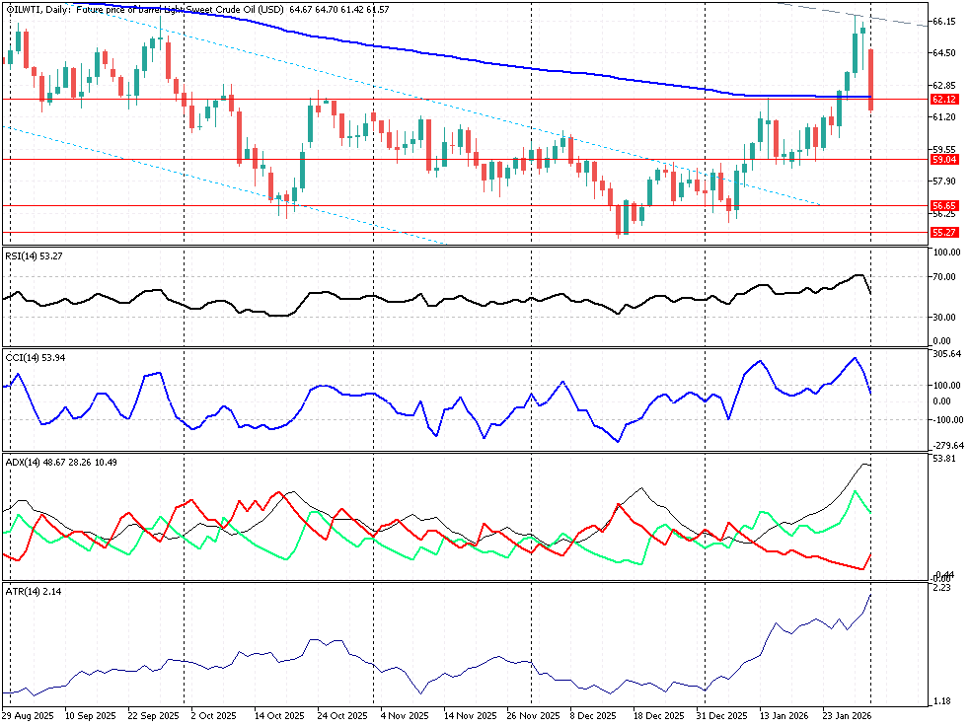Select the 55.27 price level tag

[x=944, y=233]
